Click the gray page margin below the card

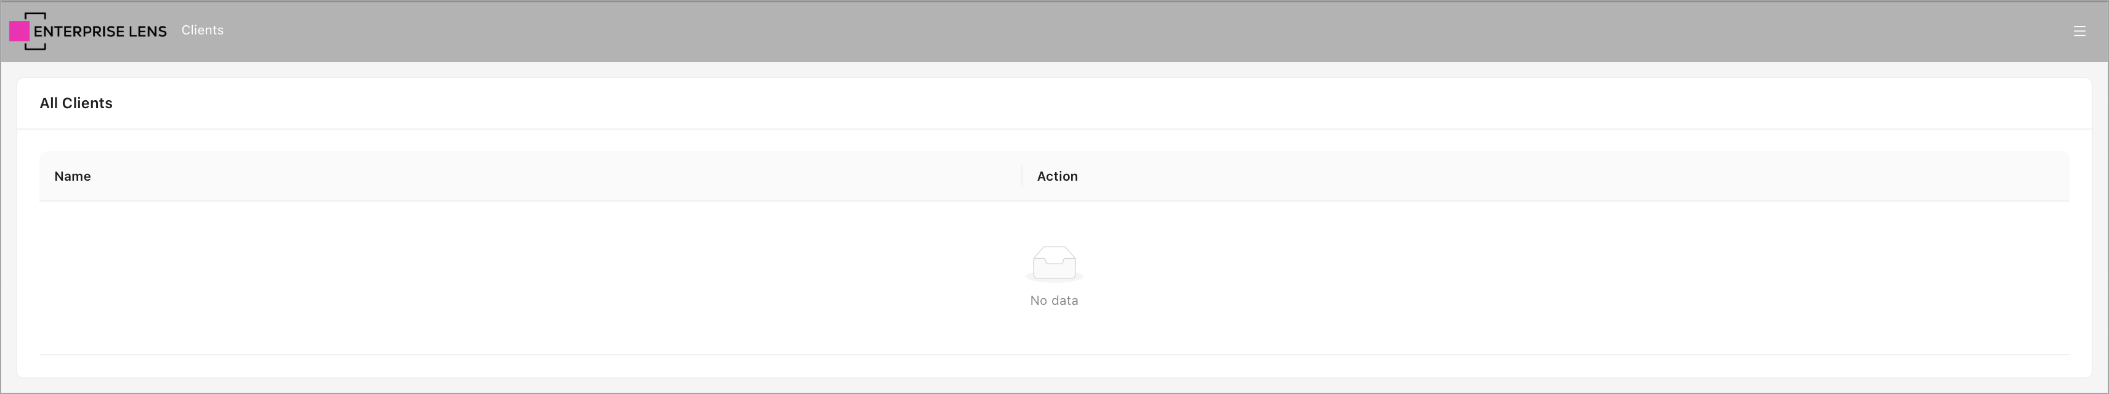click(x=1054, y=385)
